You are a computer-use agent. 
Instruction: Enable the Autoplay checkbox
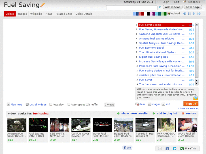point(51,105)
